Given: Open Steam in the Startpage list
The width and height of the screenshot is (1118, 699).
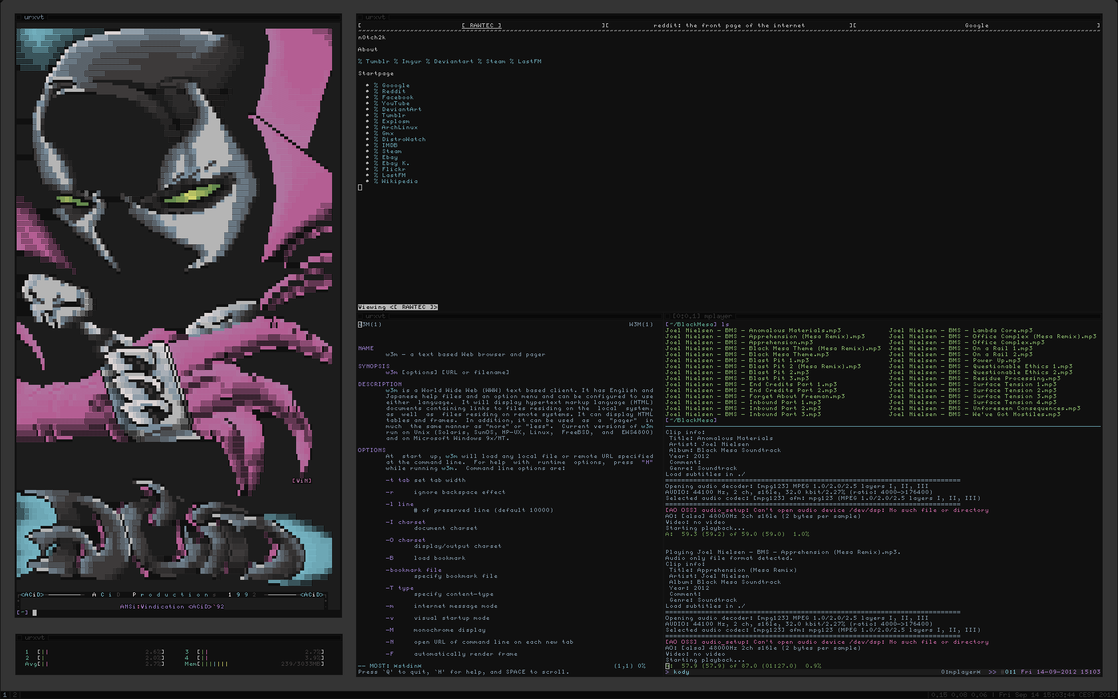Looking at the screenshot, I should click(391, 151).
